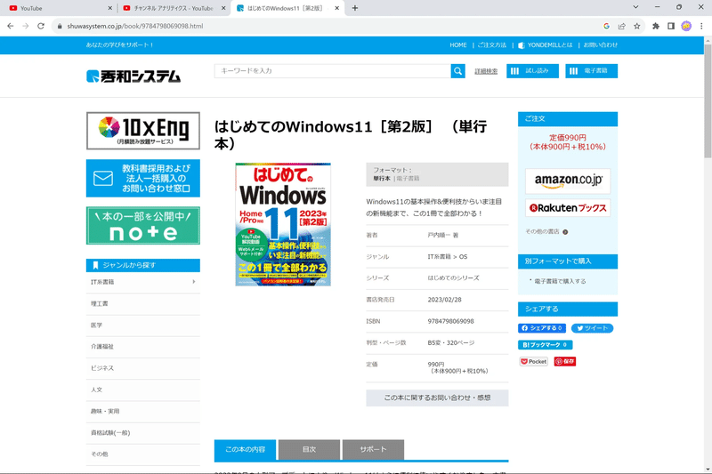Select 電子書籍 format option
This screenshot has width=712, height=474.
(408, 179)
